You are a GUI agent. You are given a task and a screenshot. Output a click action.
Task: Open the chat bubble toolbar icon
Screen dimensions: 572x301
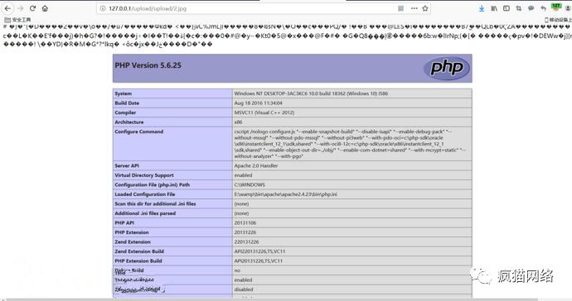tap(531, 8)
